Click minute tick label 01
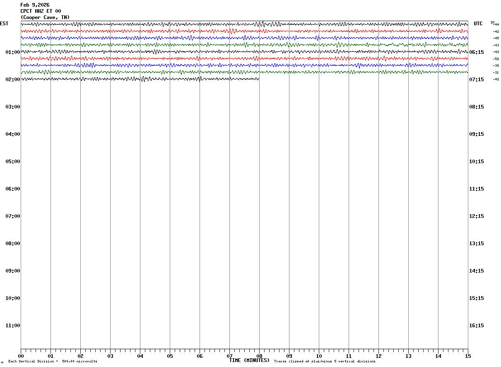 [x=51, y=356]
